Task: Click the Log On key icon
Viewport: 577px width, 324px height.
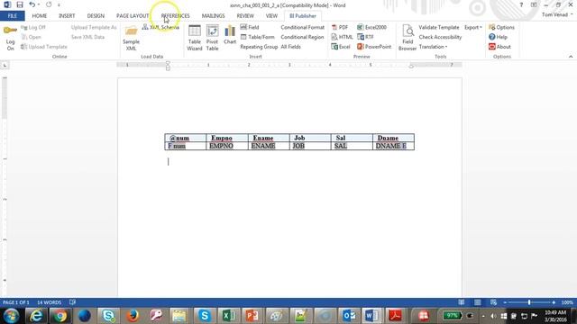Action: tap(10, 31)
